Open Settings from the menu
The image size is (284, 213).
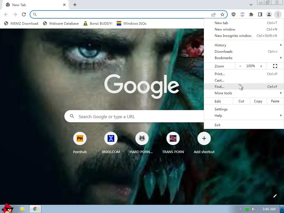(244, 109)
